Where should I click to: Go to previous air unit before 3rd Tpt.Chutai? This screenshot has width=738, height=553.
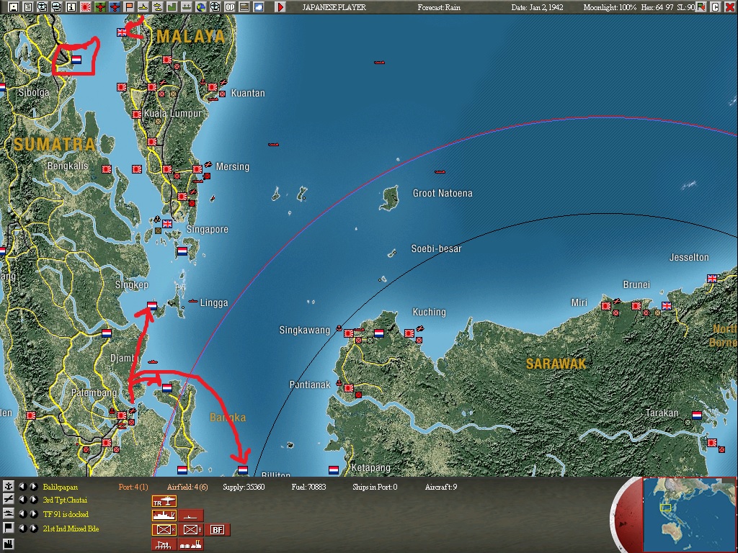(22, 500)
